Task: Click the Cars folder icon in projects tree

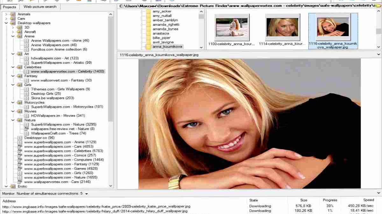Action: click(13, 19)
